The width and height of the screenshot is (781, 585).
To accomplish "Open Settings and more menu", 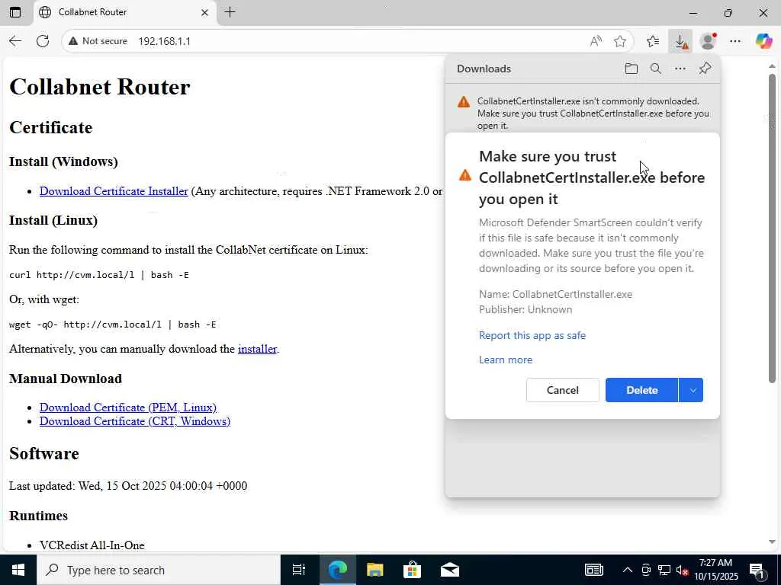I will (735, 41).
